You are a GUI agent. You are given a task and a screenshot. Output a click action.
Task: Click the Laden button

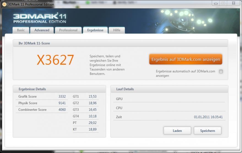tap(177, 131)
